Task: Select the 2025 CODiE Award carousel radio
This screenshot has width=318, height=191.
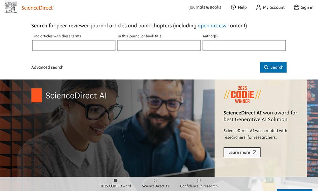Action: (116, 180)
